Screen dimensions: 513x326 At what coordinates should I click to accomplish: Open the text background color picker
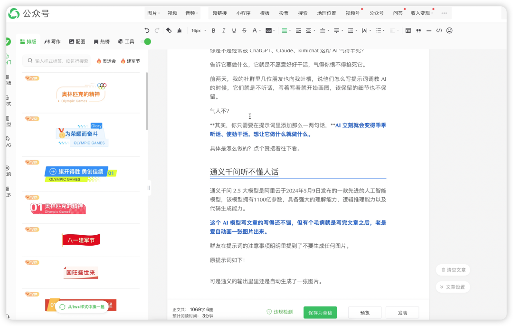[x=270, y=30]
